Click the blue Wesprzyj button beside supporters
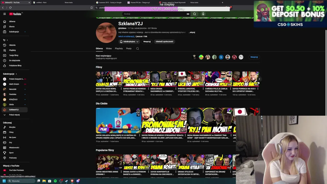 pyautogui.click(x=254, y=57)
